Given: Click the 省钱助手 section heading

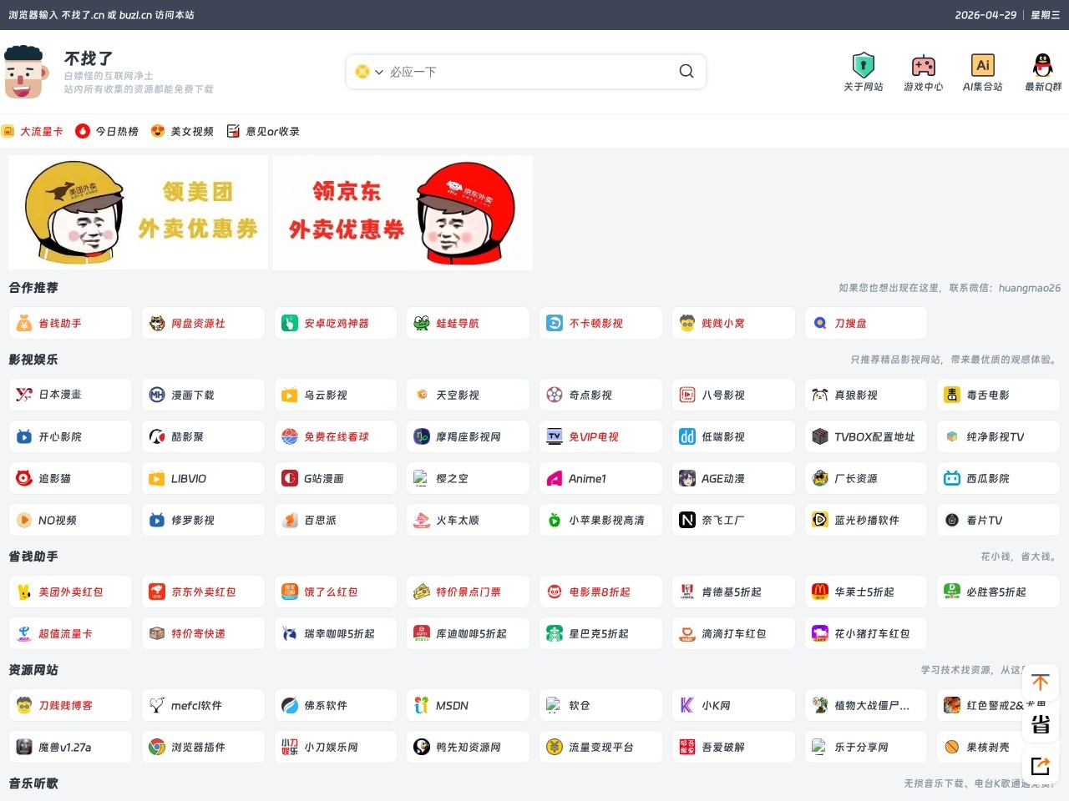Looking at the screenshot, I should (33, 557).
